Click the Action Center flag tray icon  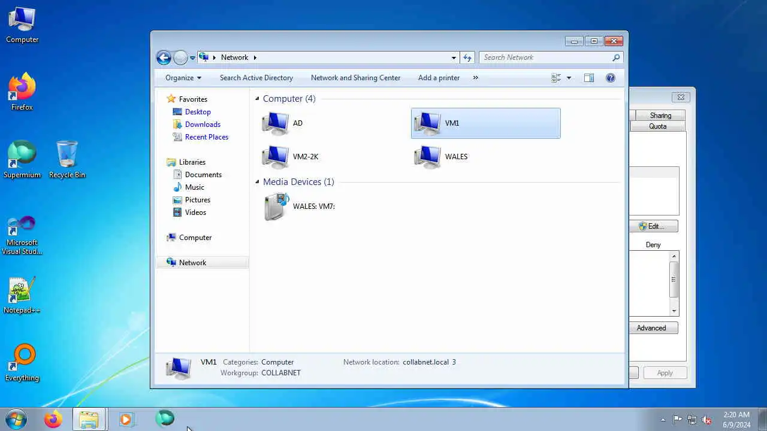pyautogui.click(x=678, y=420)
